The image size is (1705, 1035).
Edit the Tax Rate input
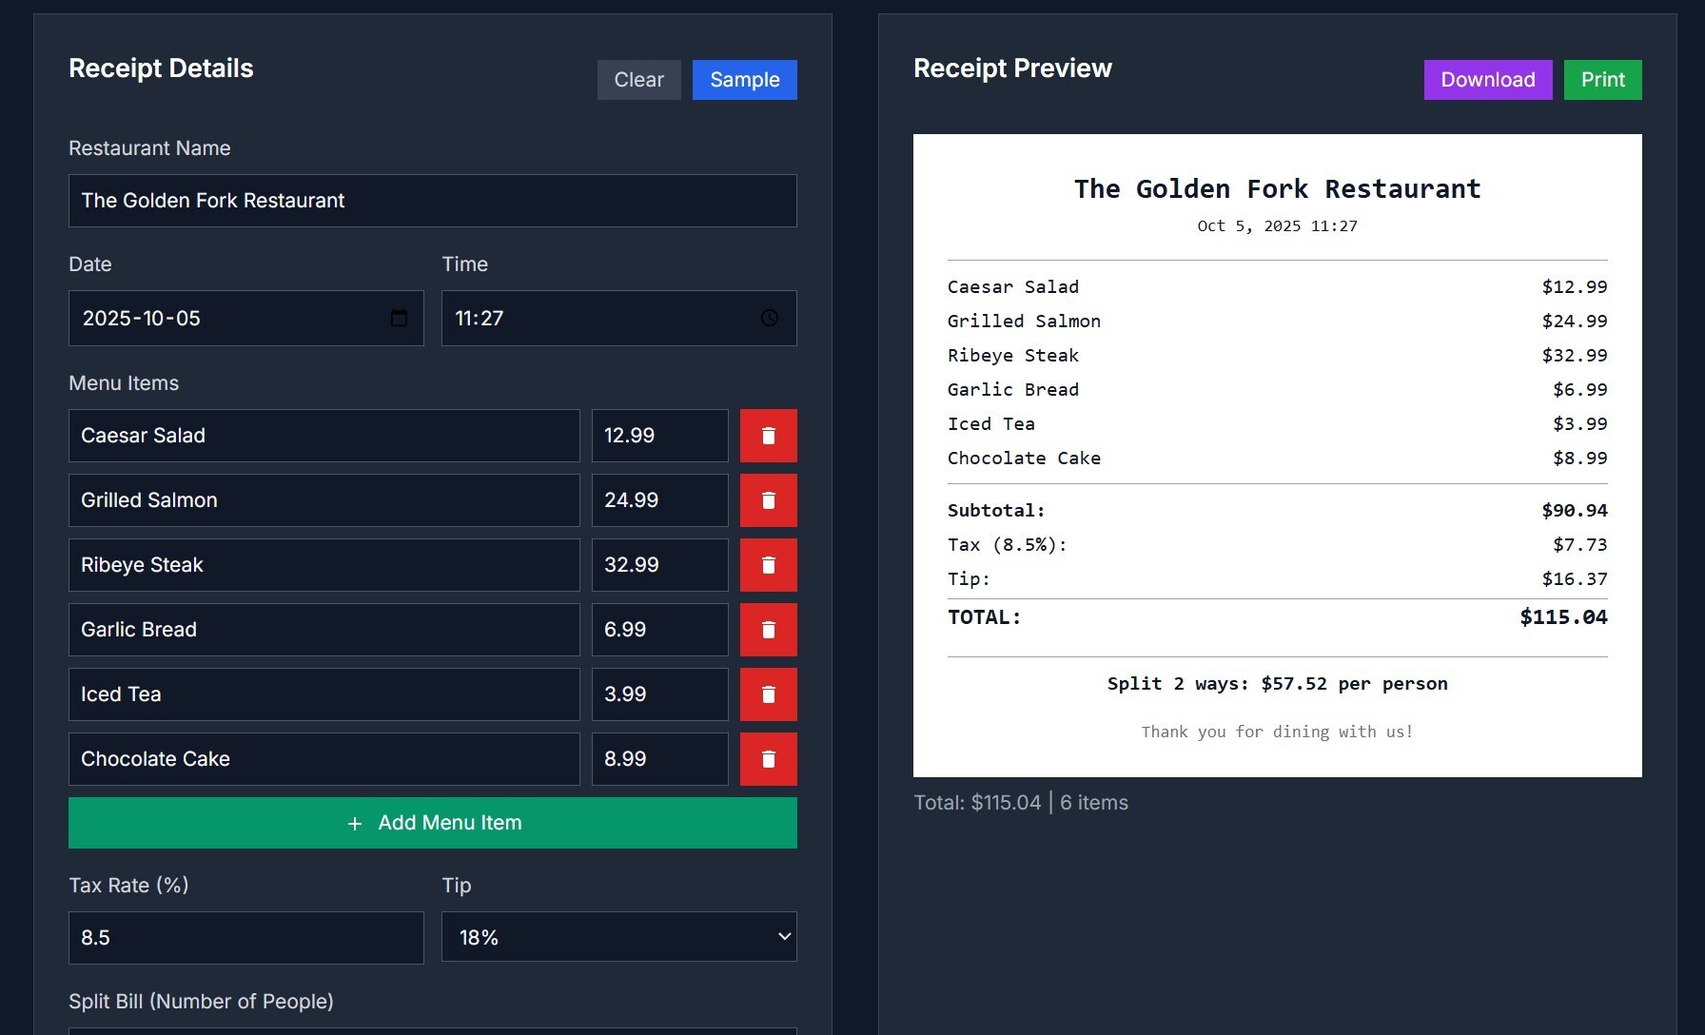[245, 938]
